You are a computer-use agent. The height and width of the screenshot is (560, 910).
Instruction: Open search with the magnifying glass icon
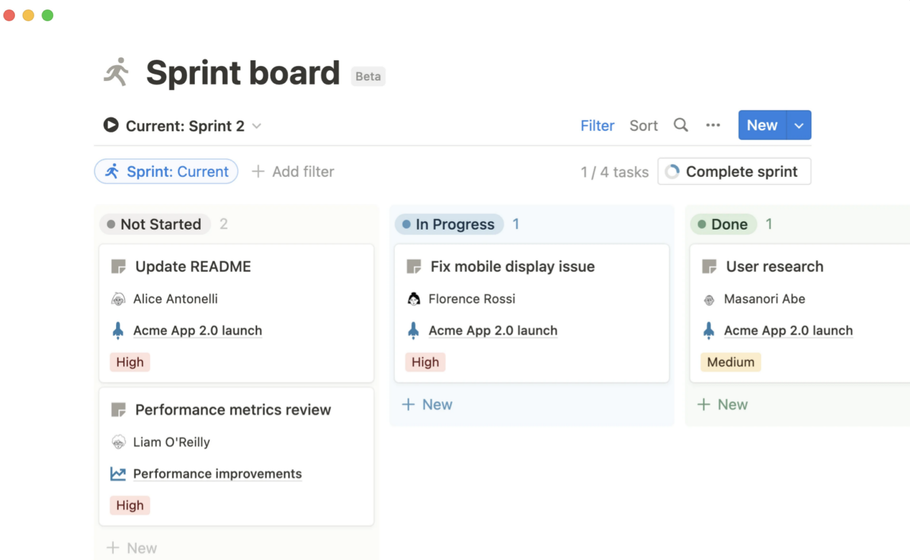click(x=680, y=125)
